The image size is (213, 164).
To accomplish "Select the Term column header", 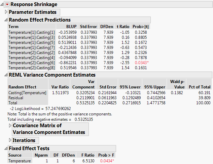I will click(13, 27).
